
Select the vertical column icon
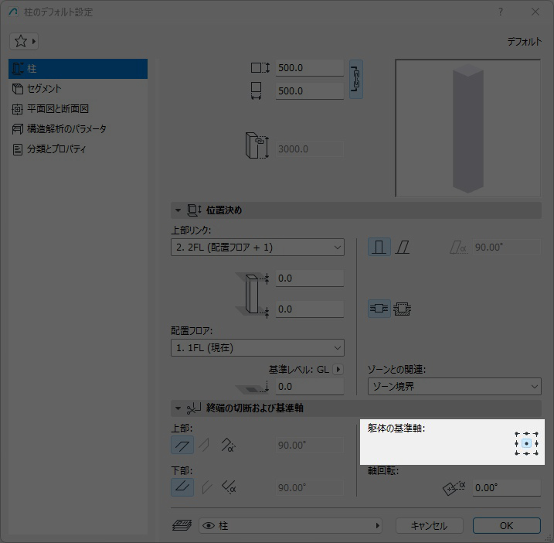click(x=379, y=248)
